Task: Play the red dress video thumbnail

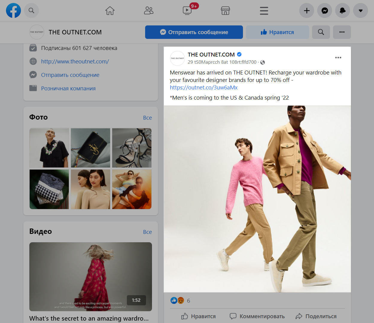Action: 90,276
